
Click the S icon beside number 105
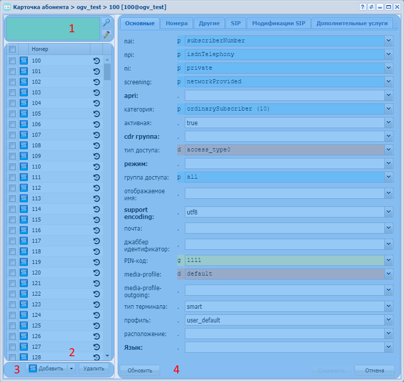pyautogui.click(x=23, y=114)
